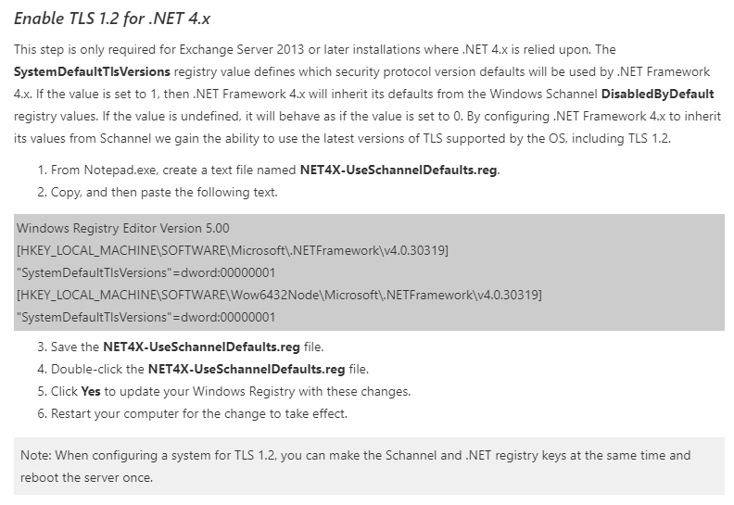Click the 'Enable TLS 1.2 for .NET 4.x' heading
Screen dimensions: 734x505
[x=112, y=19]
